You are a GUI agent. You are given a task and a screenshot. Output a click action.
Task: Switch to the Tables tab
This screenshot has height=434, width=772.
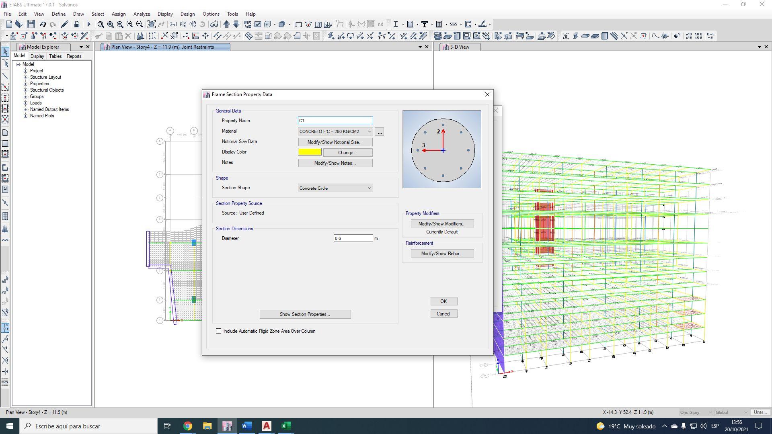[x=55, y=56]
